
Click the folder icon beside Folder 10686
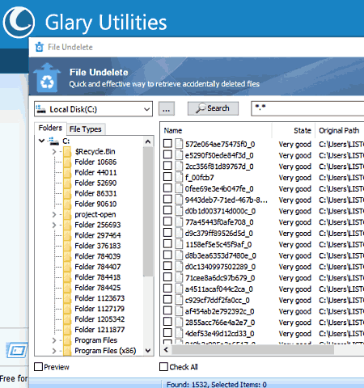point(67,162)
